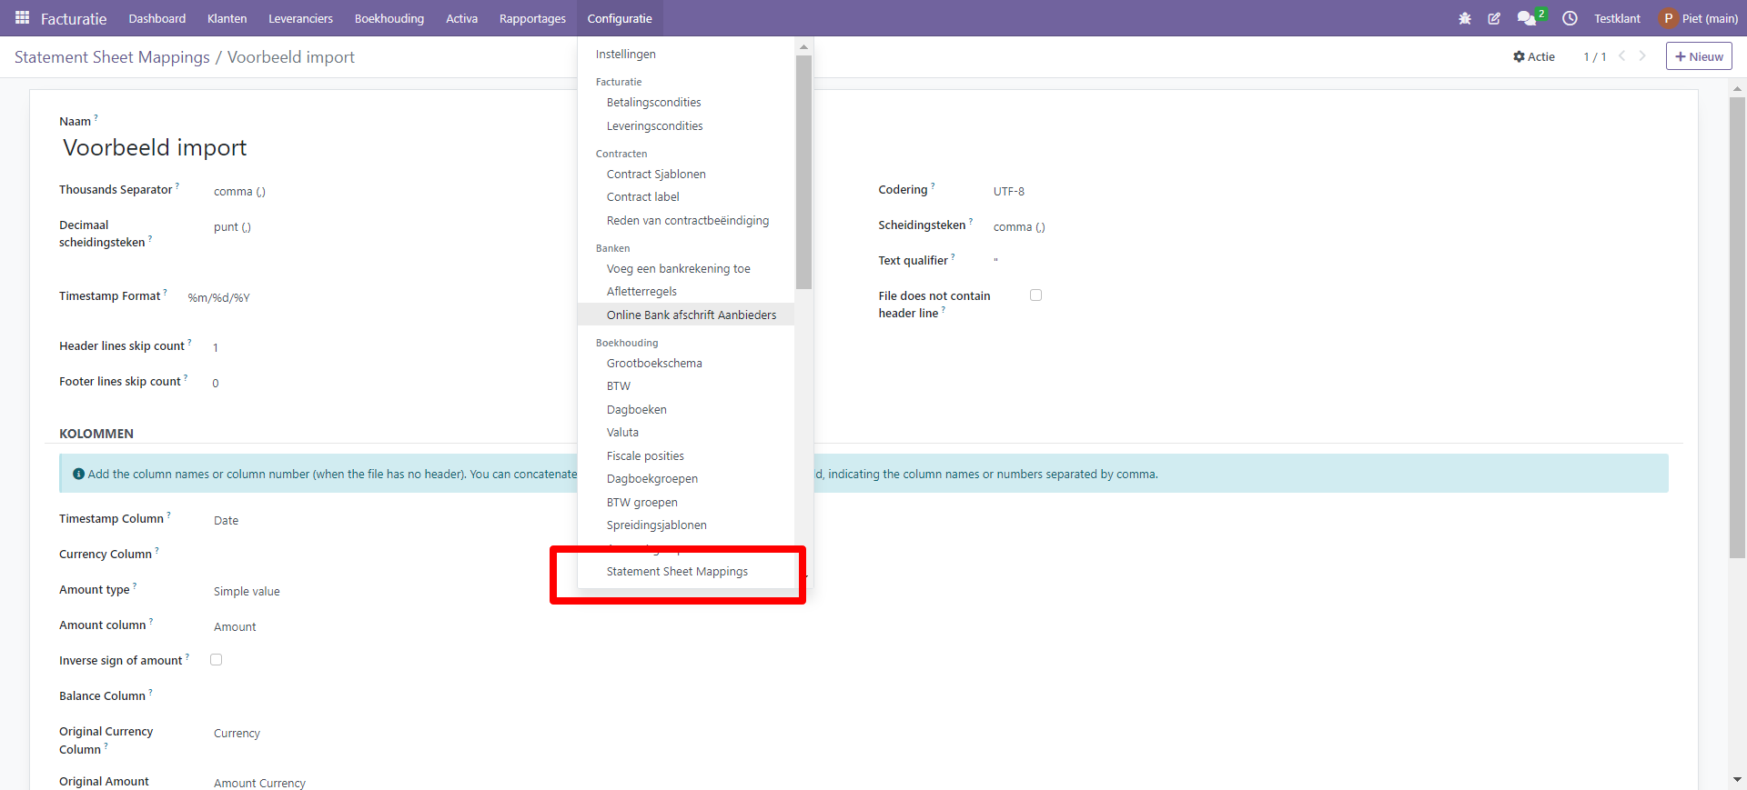Toggle Inverse sign of amount checkbox
The width and height of the screenshot is (1747, 790).
[217, 660]
